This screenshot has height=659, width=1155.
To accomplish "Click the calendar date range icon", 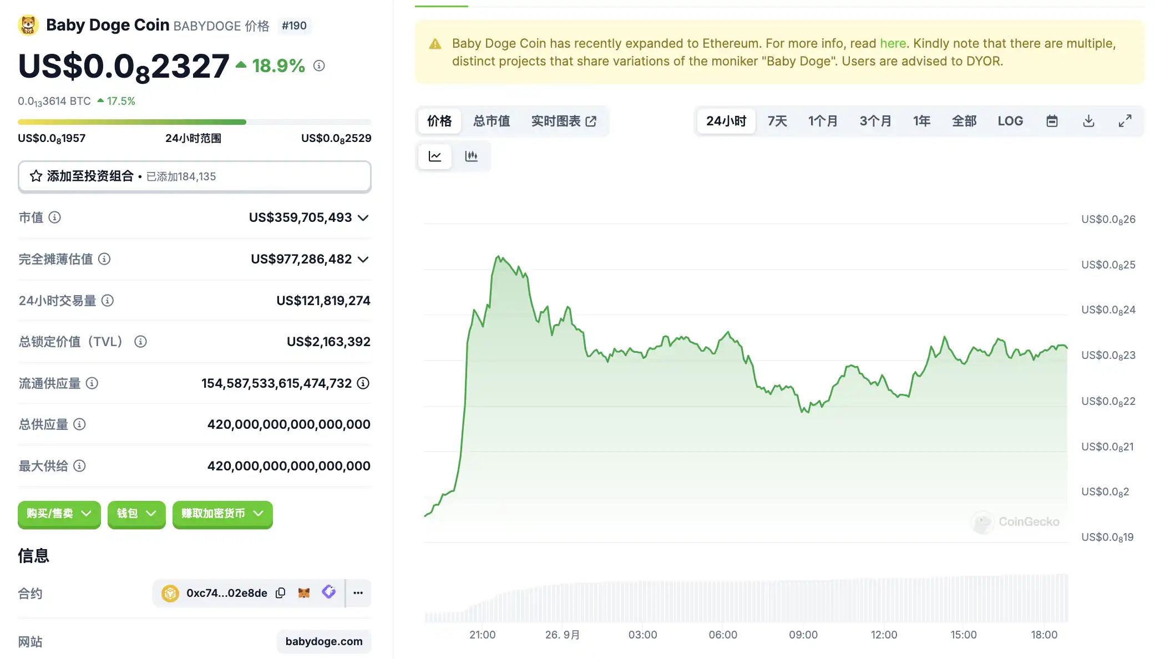I will tap(1052, 121).
